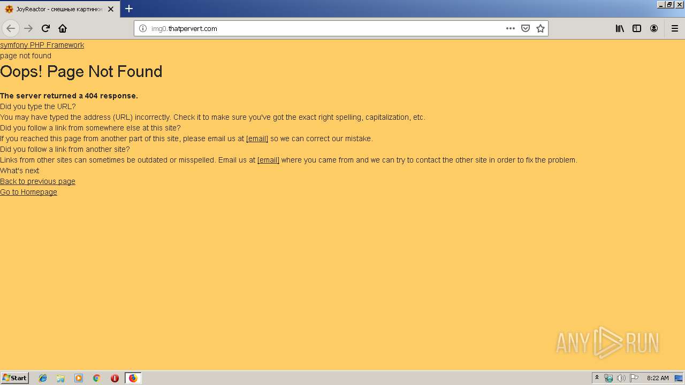Toggle the sidebar view icon
Image resolution: width=685 pixels, height=385 pixels.
[x=637, y=28]
